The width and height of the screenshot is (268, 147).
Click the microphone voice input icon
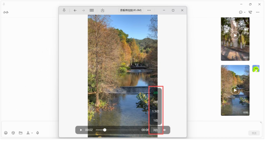(x=38, y=133)
